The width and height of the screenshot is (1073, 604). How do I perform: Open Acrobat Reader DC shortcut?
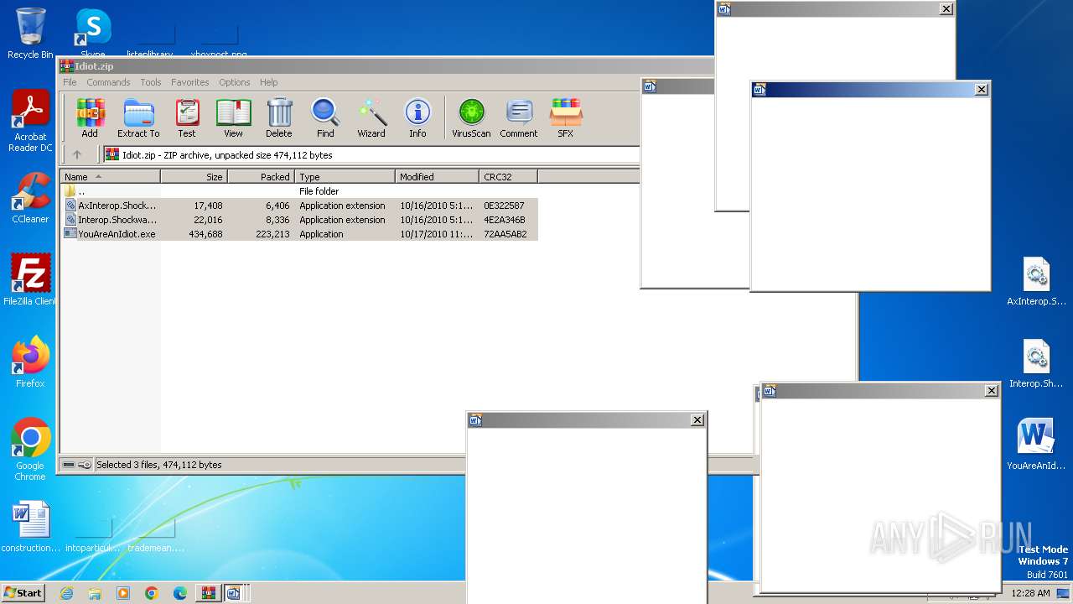pos(30,122)
